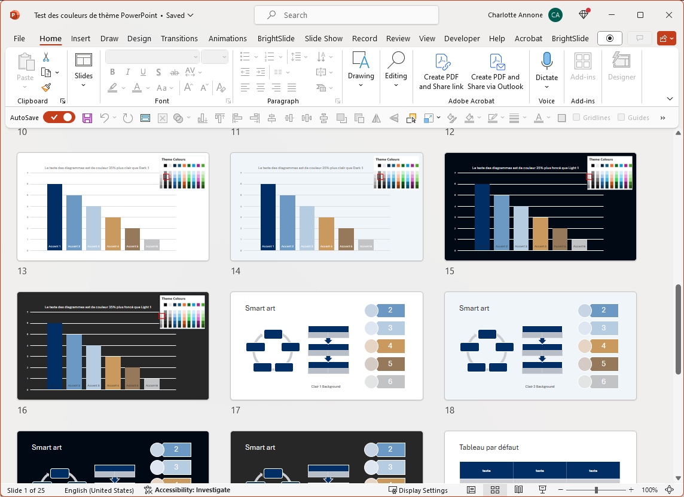Start Slide Show from status bar icon

click(542, 490)
